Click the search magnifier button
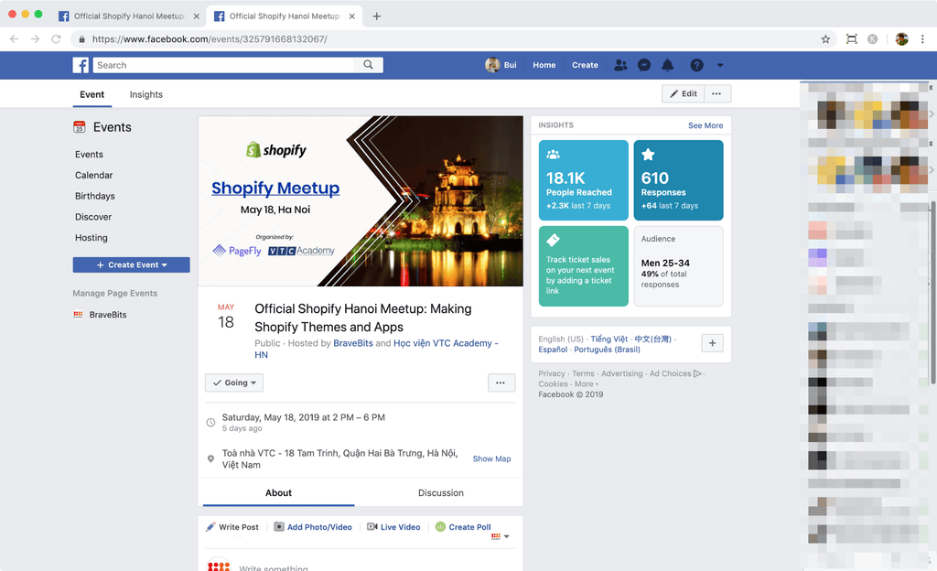 tap(368, 65)
